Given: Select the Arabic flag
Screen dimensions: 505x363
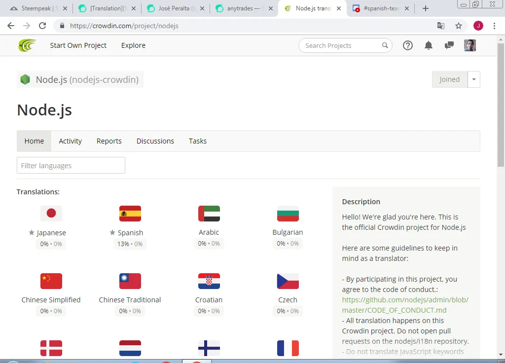Looking at the screenshot, I should pos(209,213).
